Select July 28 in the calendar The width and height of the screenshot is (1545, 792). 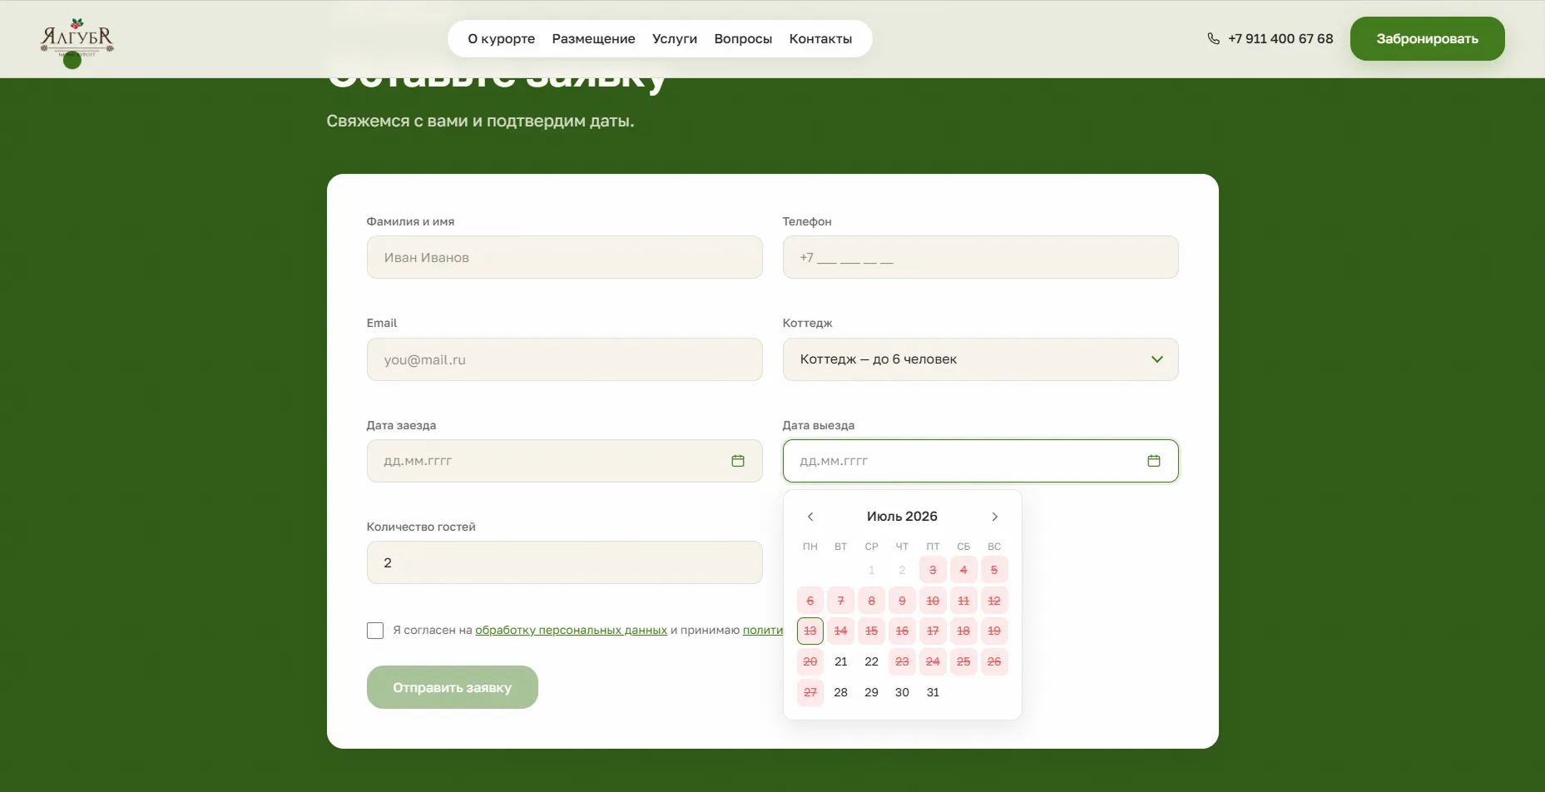pos(841,692)
